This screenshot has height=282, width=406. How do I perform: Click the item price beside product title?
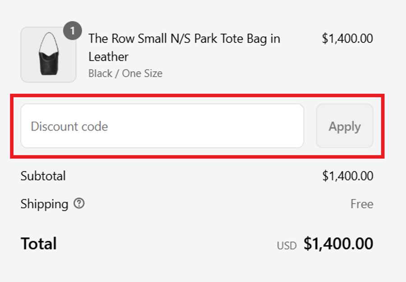coord(347,39)
